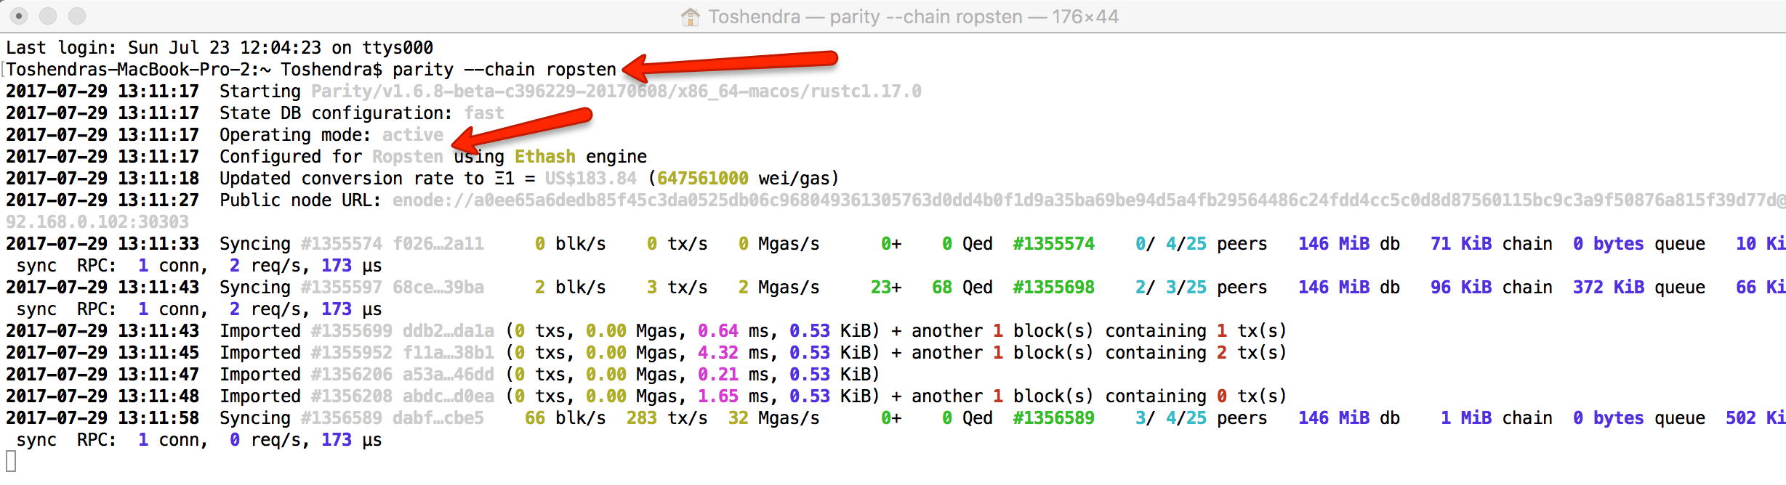Click 'Imported #1356208' block number
1786x485 pixels.
352,396
